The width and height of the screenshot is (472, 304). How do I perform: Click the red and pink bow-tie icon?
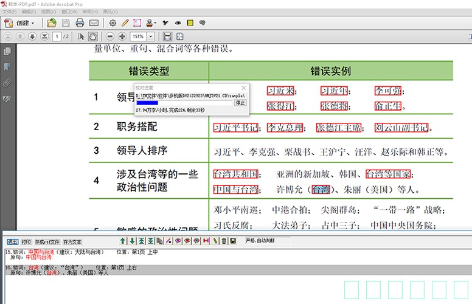tap(206, 241)
